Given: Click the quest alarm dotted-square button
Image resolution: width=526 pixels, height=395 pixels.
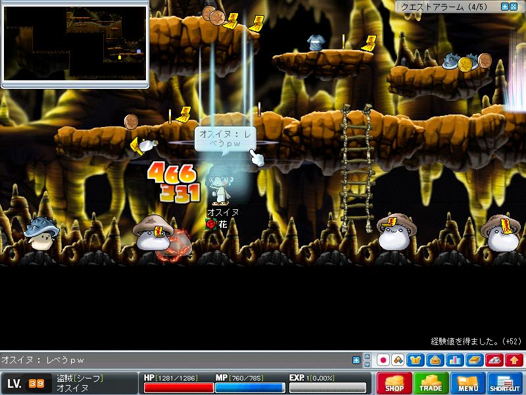Looking at the screenshot, I should pos(514,7).
